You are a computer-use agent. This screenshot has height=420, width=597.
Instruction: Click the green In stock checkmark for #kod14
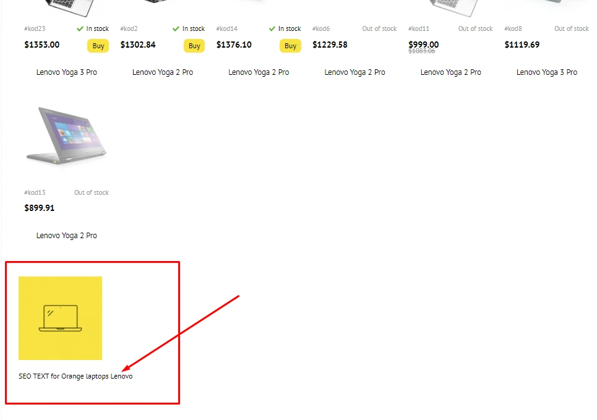[272, 28]
